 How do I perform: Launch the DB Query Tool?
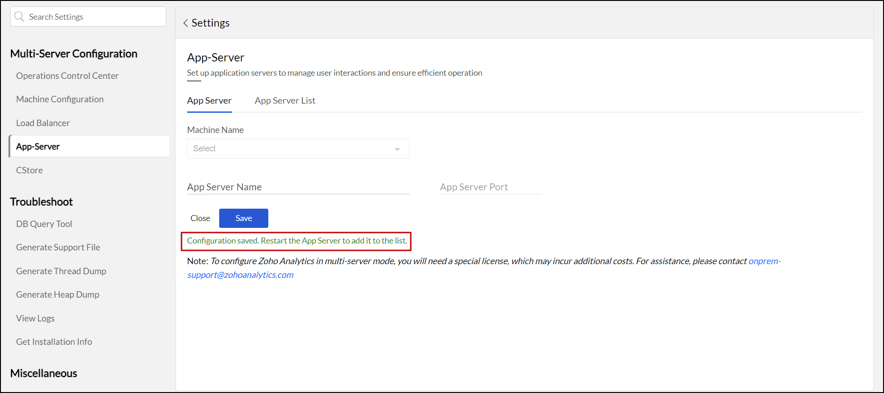44,224
